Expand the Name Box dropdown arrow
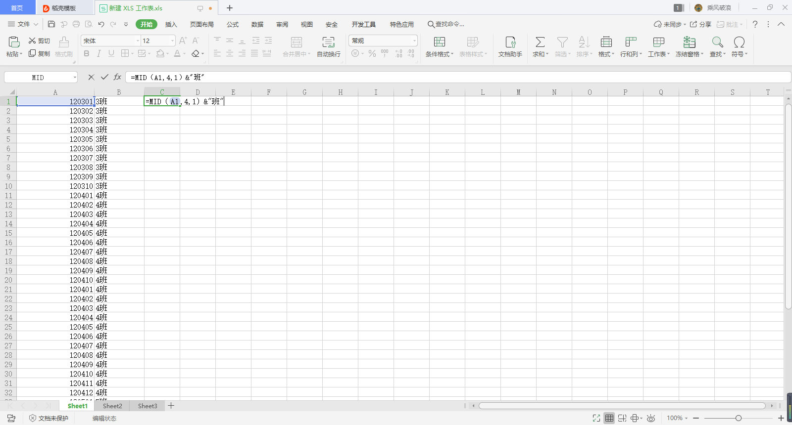The height and width of the screenshot is (425, 792). click(x=75, y=77)
